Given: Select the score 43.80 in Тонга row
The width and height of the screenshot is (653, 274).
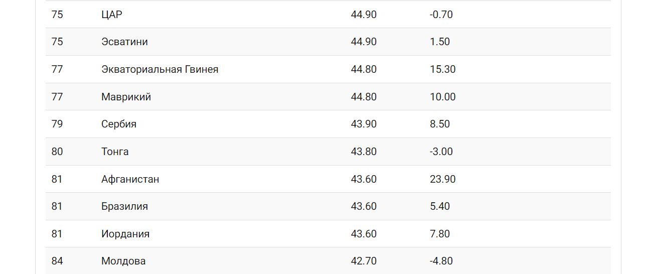Looking at the screenshot, I should [364, 152].
